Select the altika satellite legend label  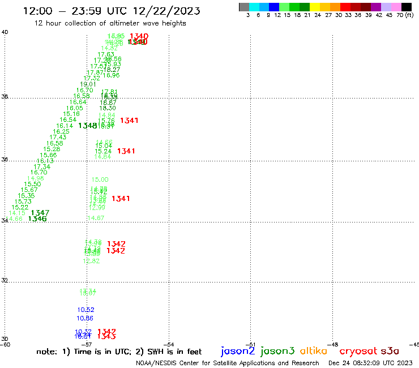(314, 350)
